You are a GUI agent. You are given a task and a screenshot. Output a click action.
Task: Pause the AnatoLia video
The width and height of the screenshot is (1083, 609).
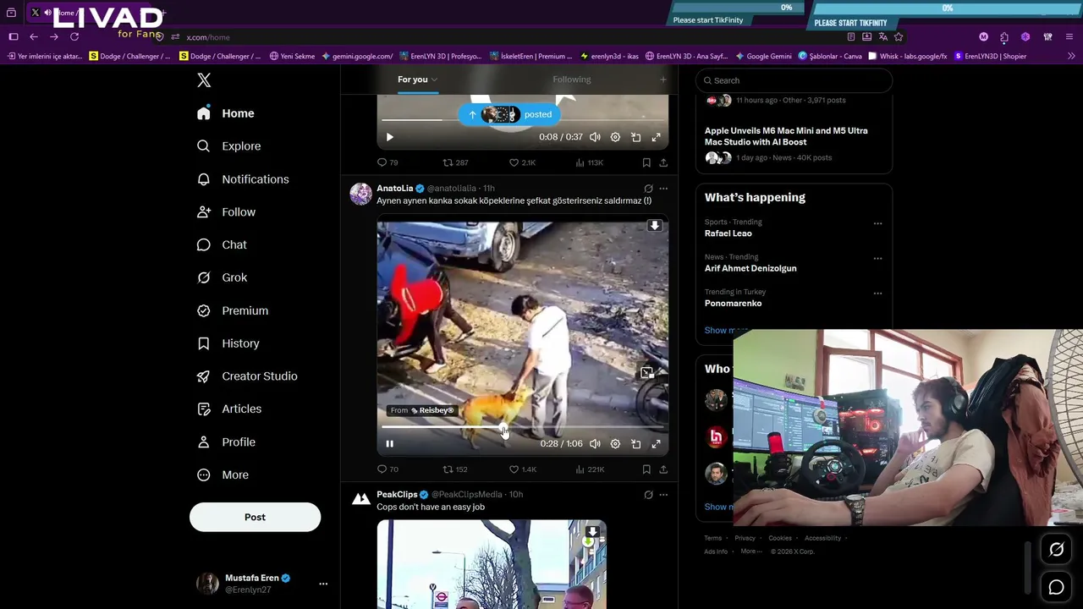(389, 443)
